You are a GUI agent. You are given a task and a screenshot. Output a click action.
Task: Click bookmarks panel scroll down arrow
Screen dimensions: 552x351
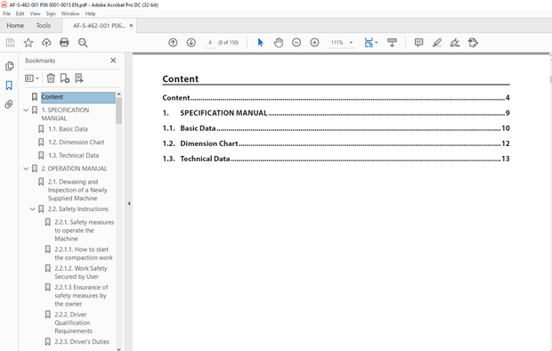click(118, 348)
